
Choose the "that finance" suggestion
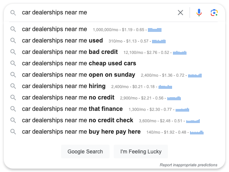72,109
